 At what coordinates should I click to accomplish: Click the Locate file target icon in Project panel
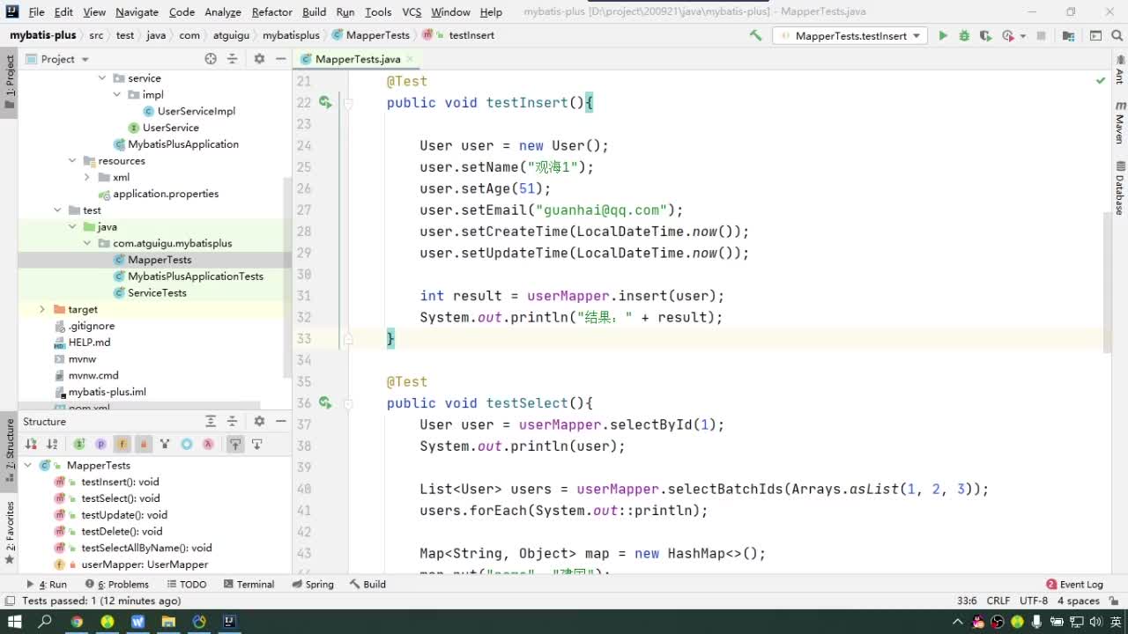pyautogui.click(x=211, y=59)
